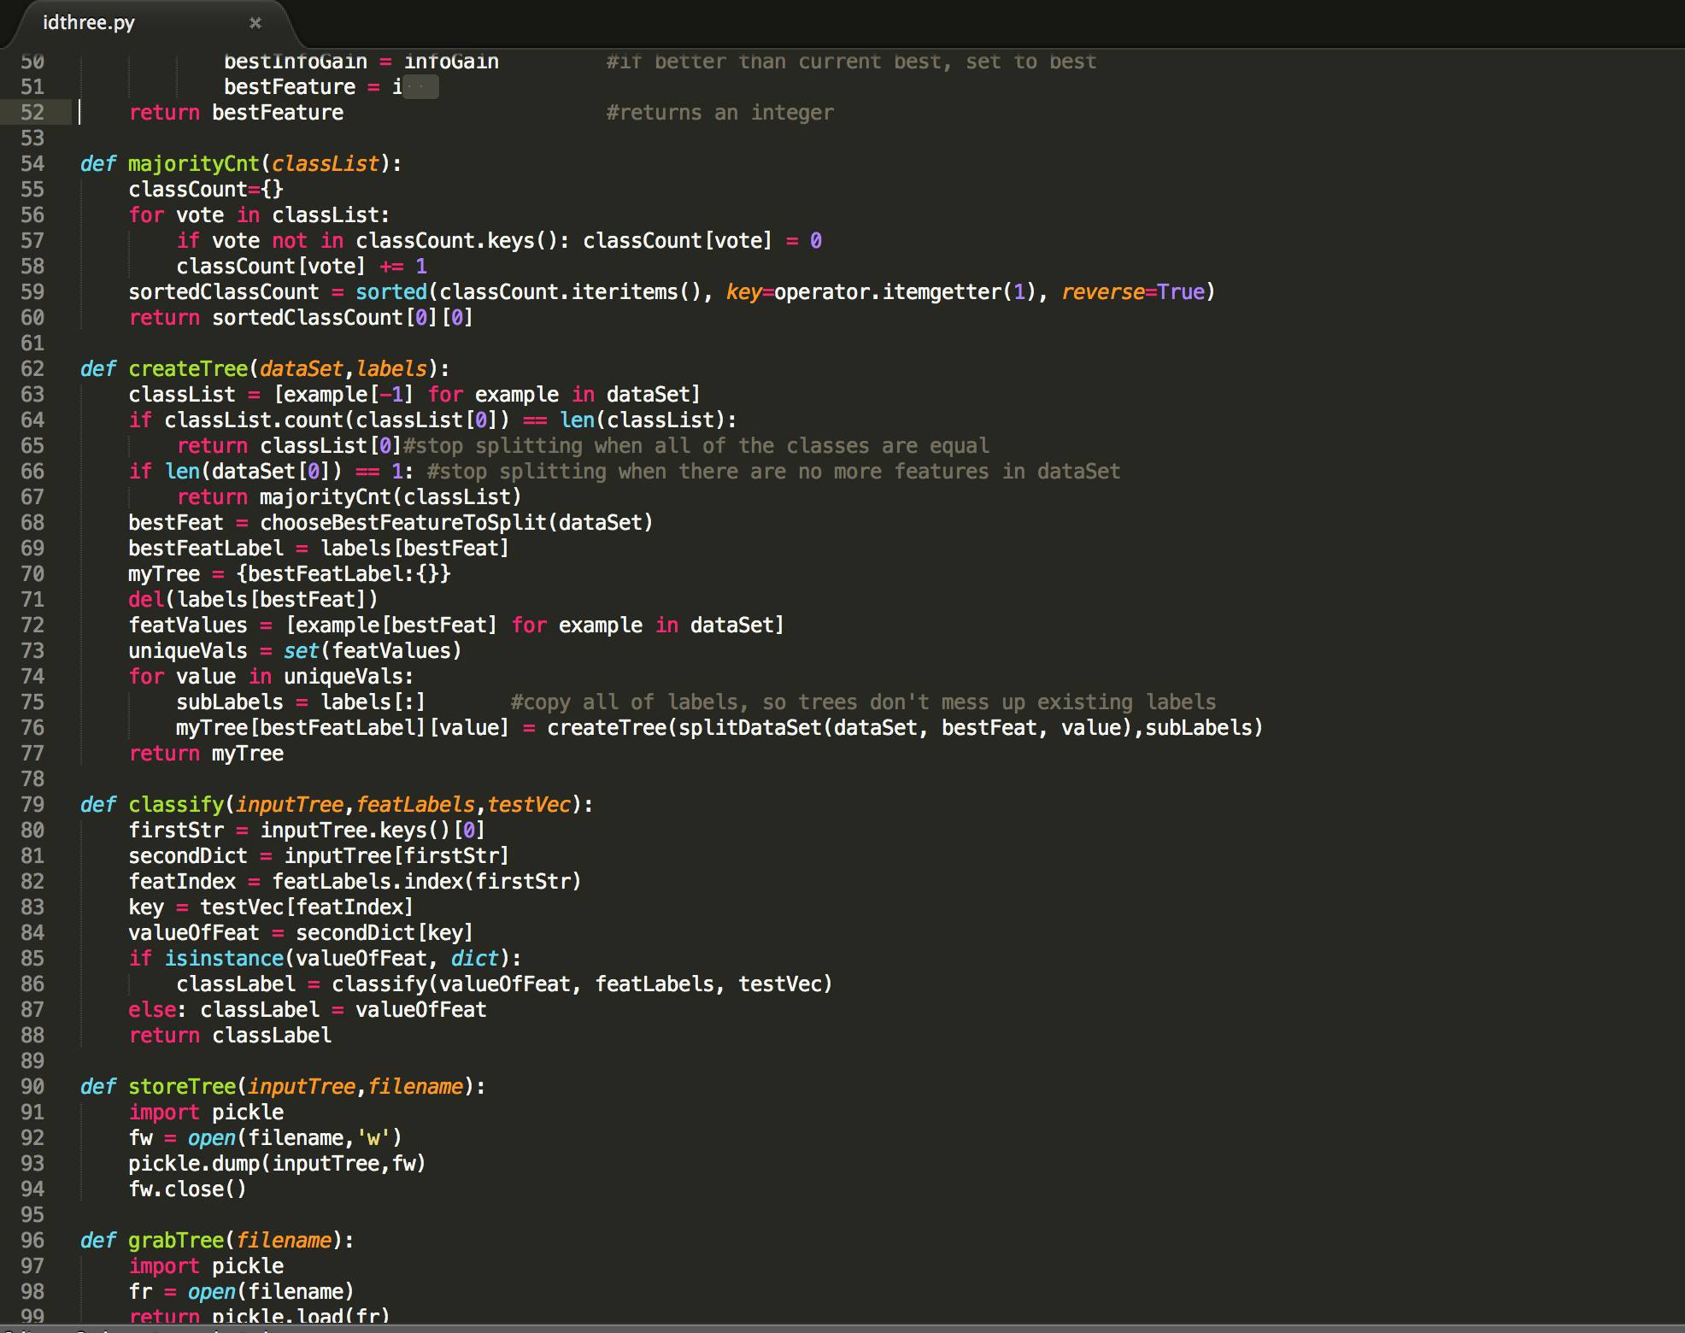Click line number 62 in gutter
Viewport: 1685px width, 1333px height.
32,369
